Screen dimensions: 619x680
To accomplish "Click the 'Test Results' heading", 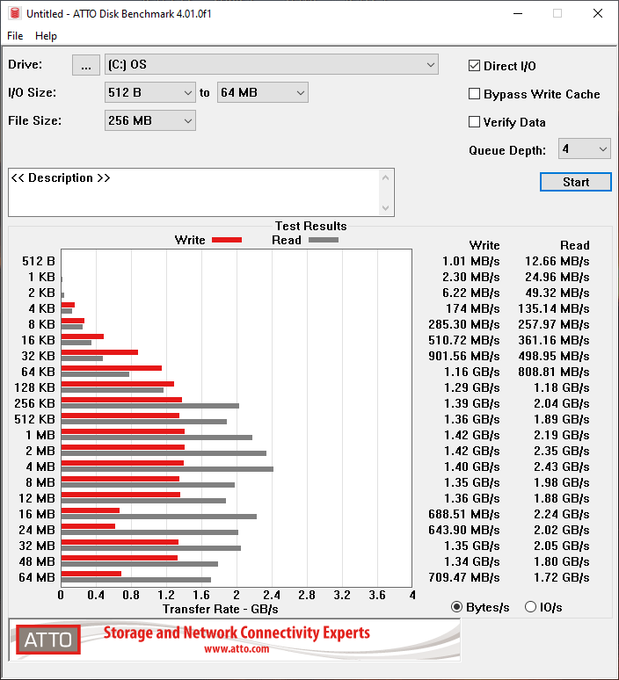I will [x=310, y=226].
